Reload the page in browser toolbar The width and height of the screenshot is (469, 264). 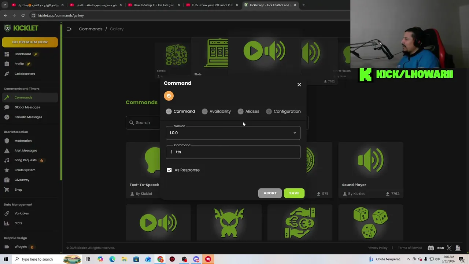click(x=23, y=15)
